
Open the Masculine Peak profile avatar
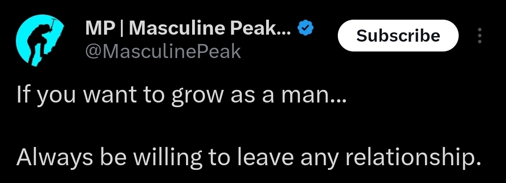39,40
